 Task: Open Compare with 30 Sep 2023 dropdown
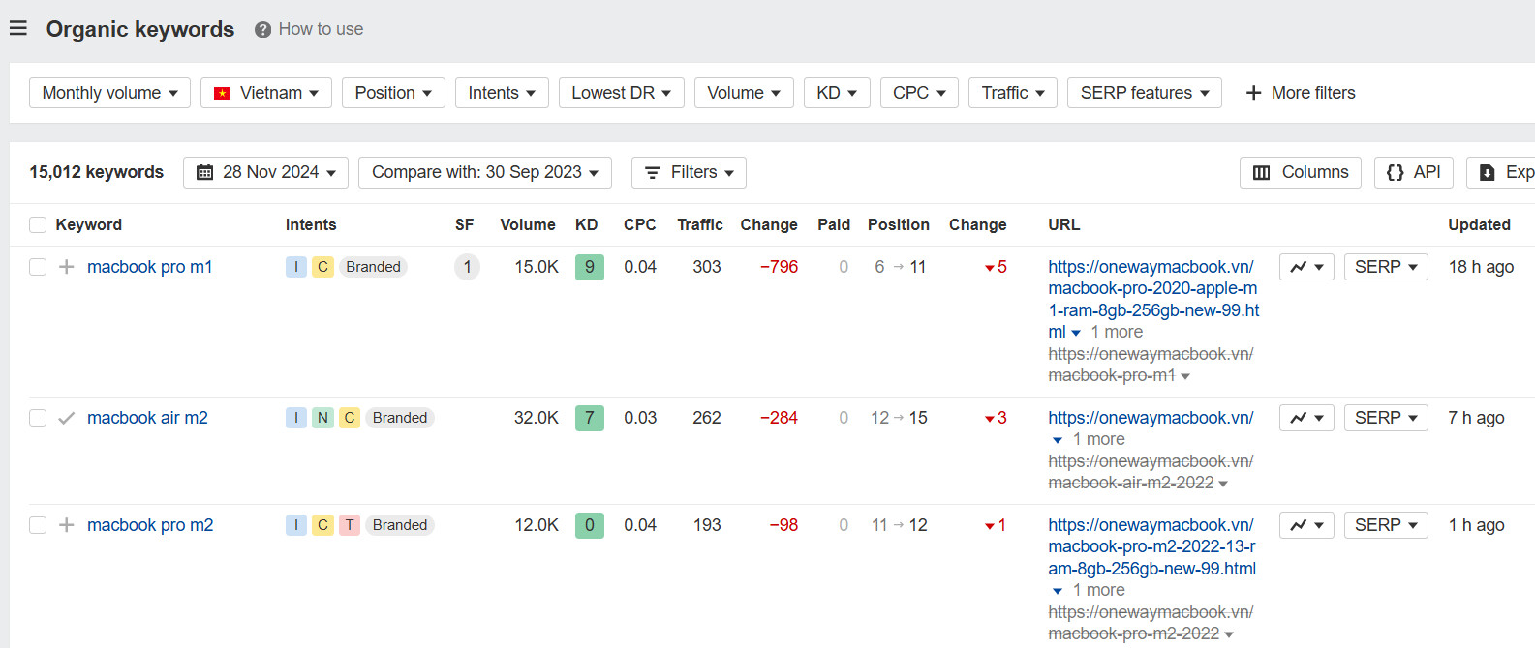pos(485,172)
